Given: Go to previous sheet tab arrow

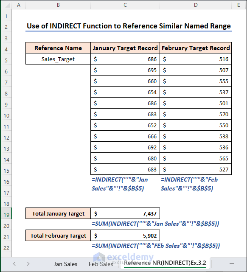Looking at the screenshot, I should pyautogui.click(x=14, y=264).
